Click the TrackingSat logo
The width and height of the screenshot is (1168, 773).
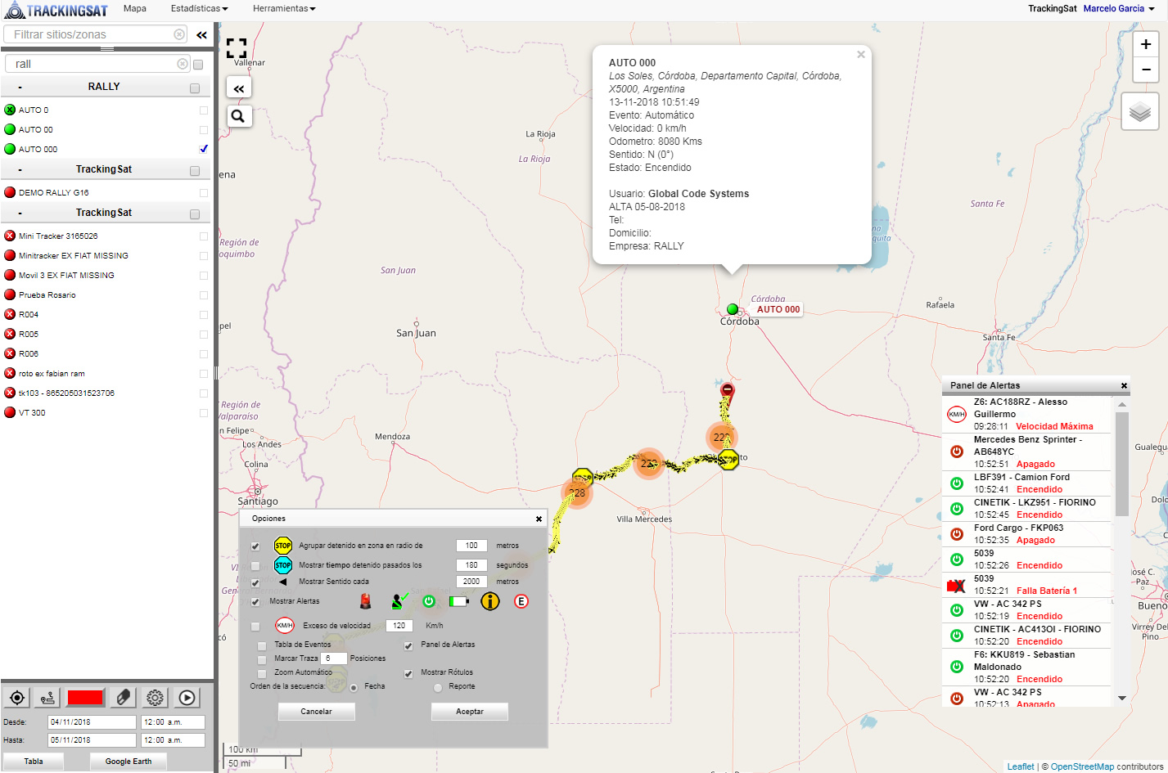pos(56,10)
